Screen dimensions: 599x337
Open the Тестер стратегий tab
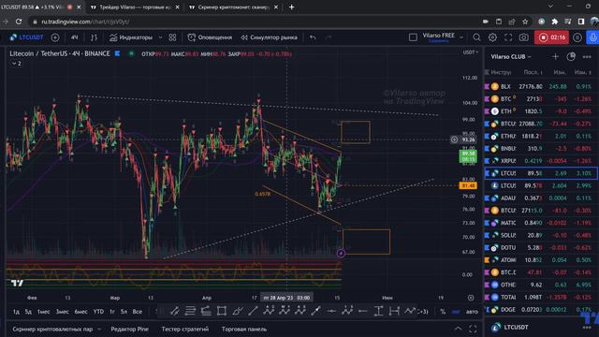[x=185, y=329]
